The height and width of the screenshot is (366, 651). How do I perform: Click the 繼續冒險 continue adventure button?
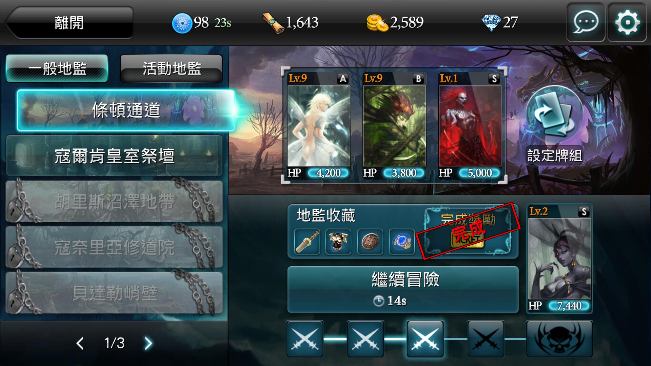[x=403, y=289]
